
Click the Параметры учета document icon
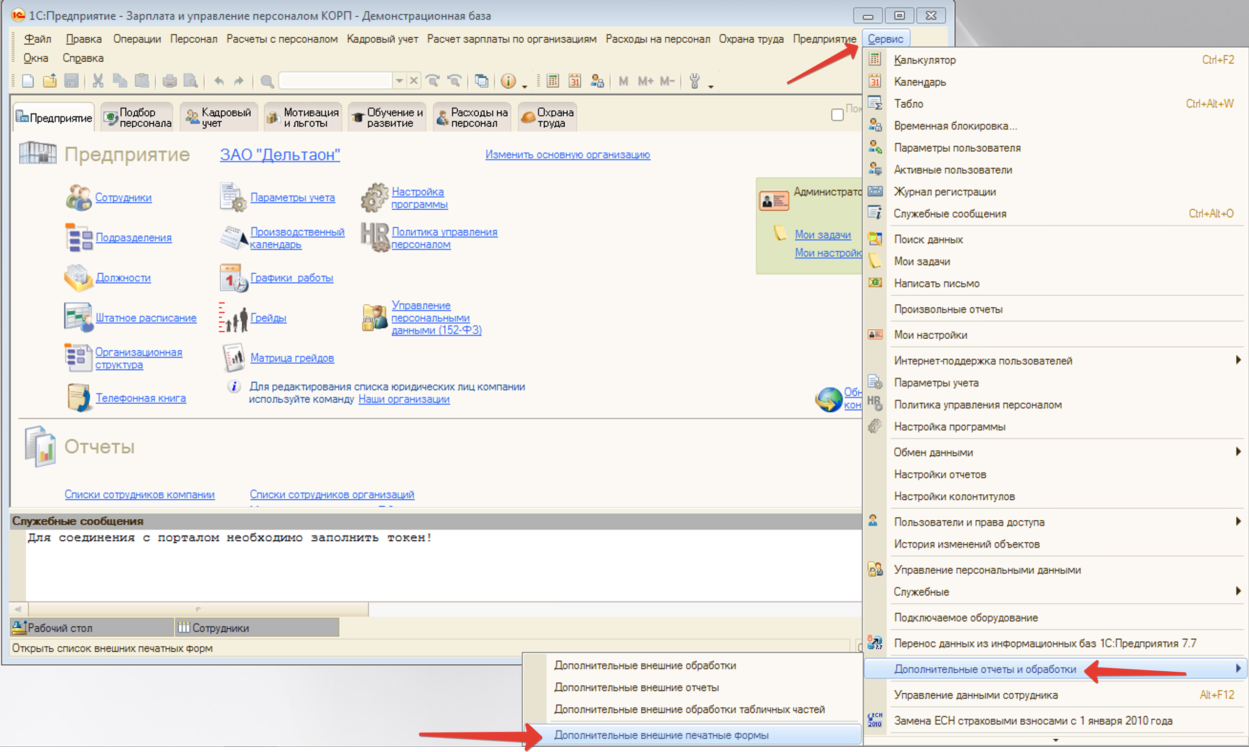pyautogui.click(x=233, y=197)
